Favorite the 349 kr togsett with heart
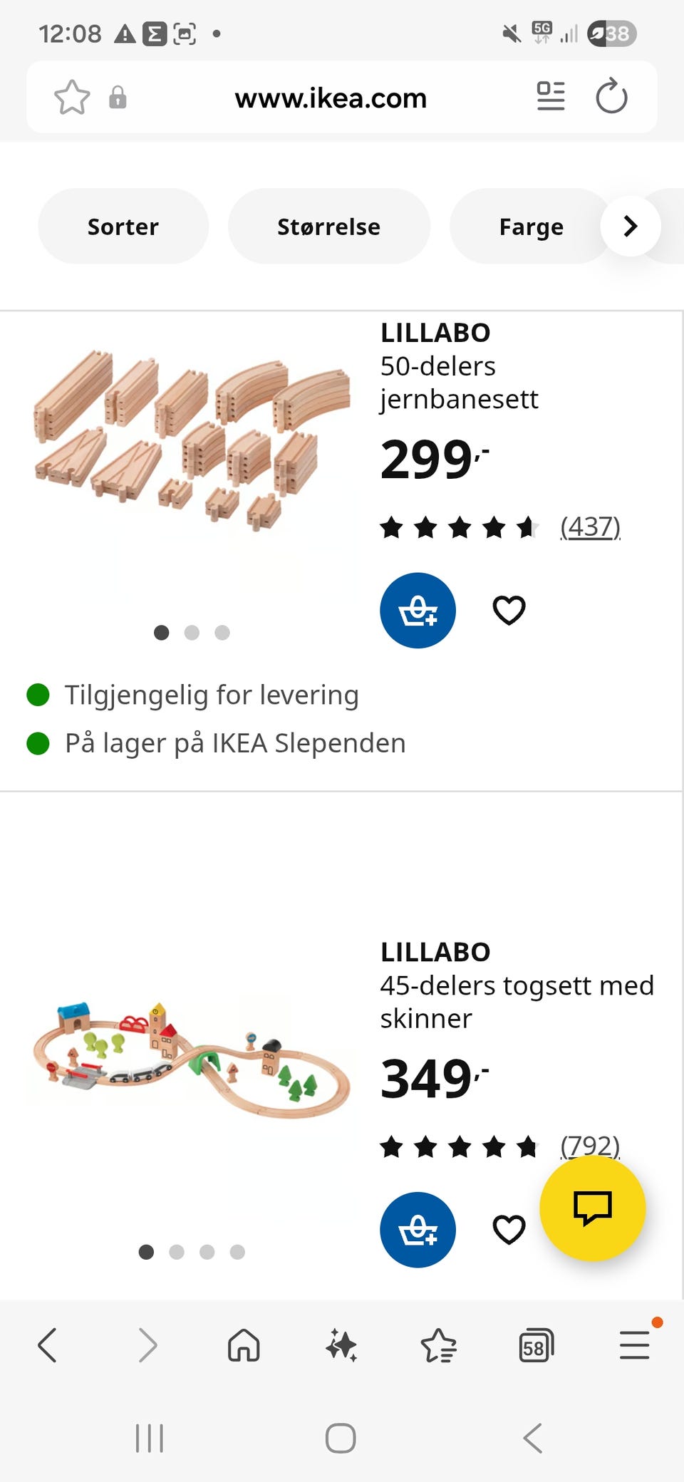 (x=509, y=1230)
